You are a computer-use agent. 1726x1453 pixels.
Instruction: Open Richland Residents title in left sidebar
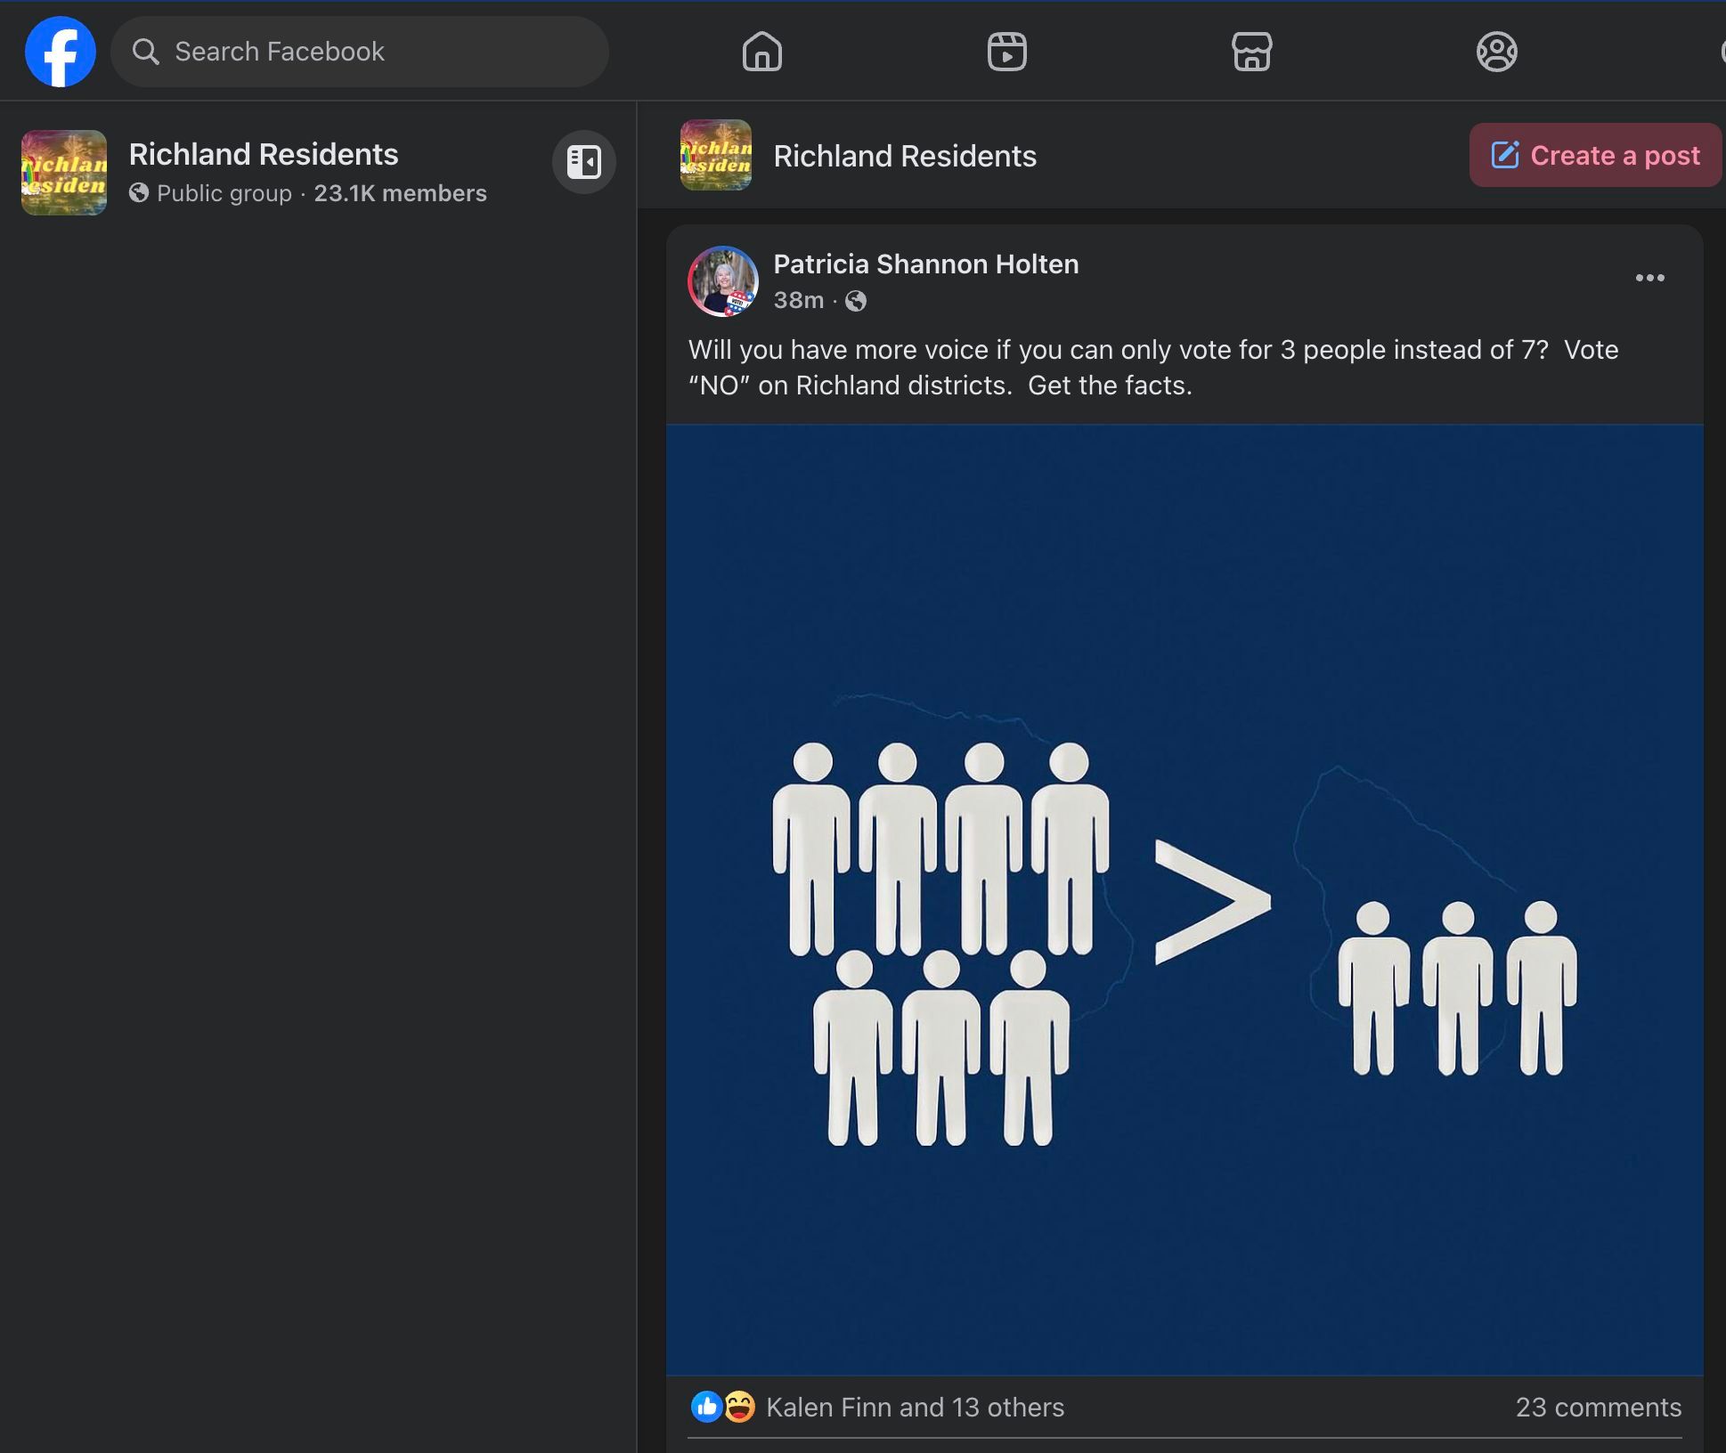(x=264, y=154)
